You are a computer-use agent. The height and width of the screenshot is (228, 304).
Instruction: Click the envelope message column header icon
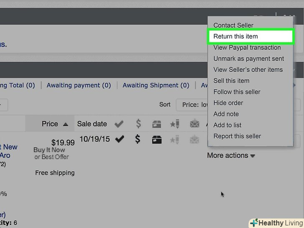[x=194, y=124]
